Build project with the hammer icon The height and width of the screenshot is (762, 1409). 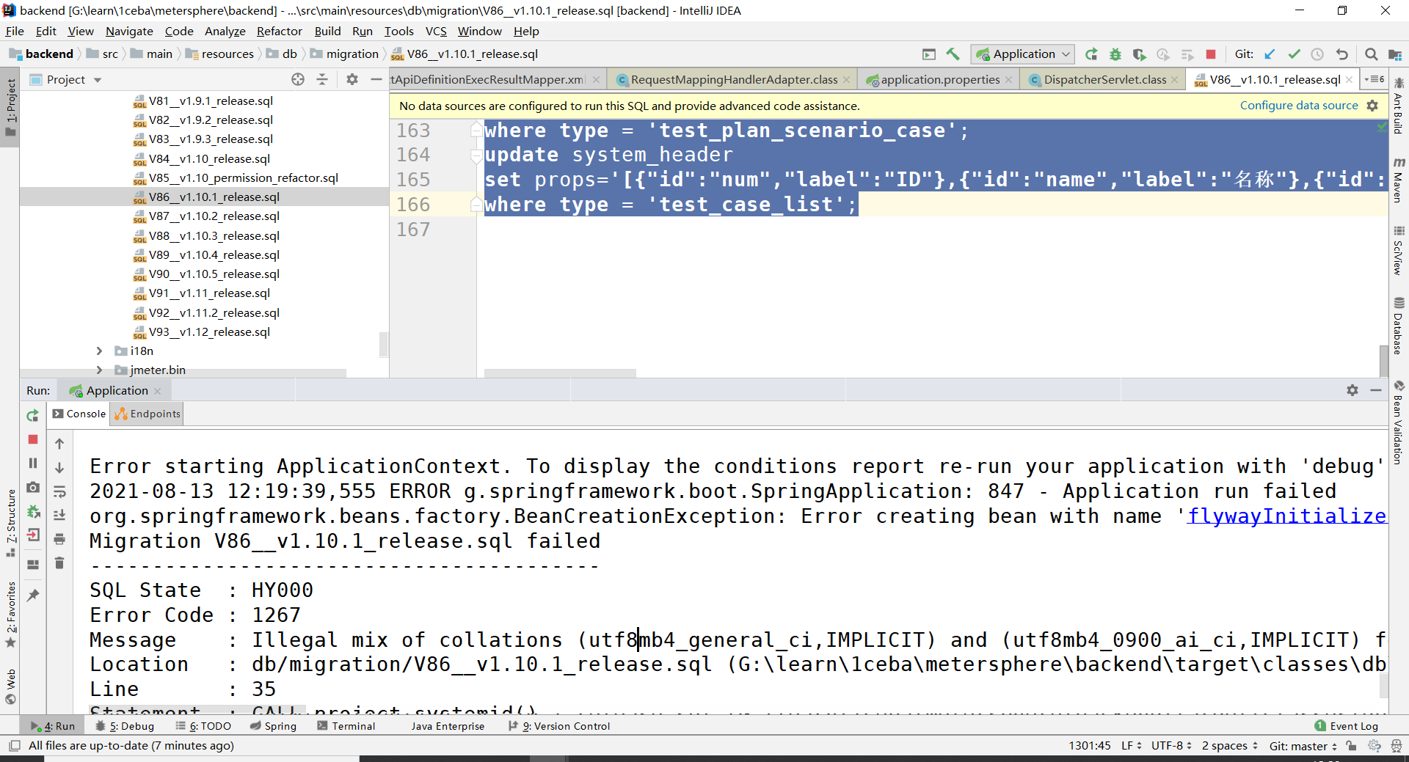click(x=953, y=54)
